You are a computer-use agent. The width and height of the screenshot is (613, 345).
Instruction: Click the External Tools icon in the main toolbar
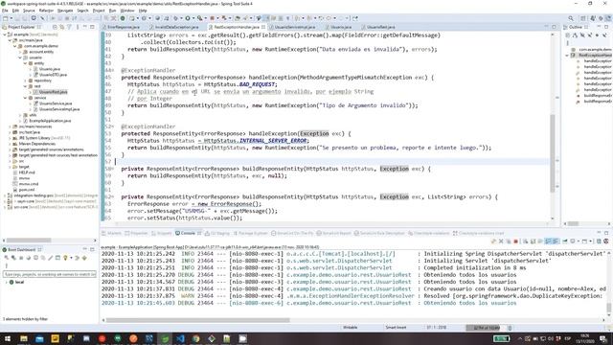tap(200, 18)
